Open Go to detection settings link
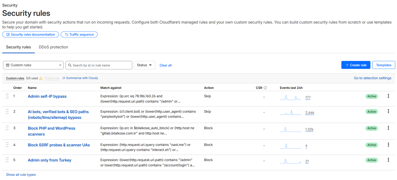397x180 pixels. pyautogui.click(x=373, y=78)
